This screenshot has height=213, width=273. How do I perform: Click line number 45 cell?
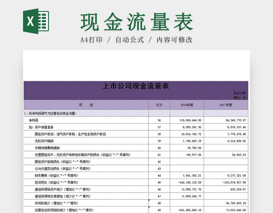click(159, 182)
